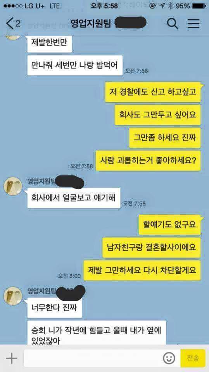The height and width of the screenshot is (372, 209).
Task: Select yellow bubble 저 경찰에도 신고 하고싶고
Action: point(153,92)
